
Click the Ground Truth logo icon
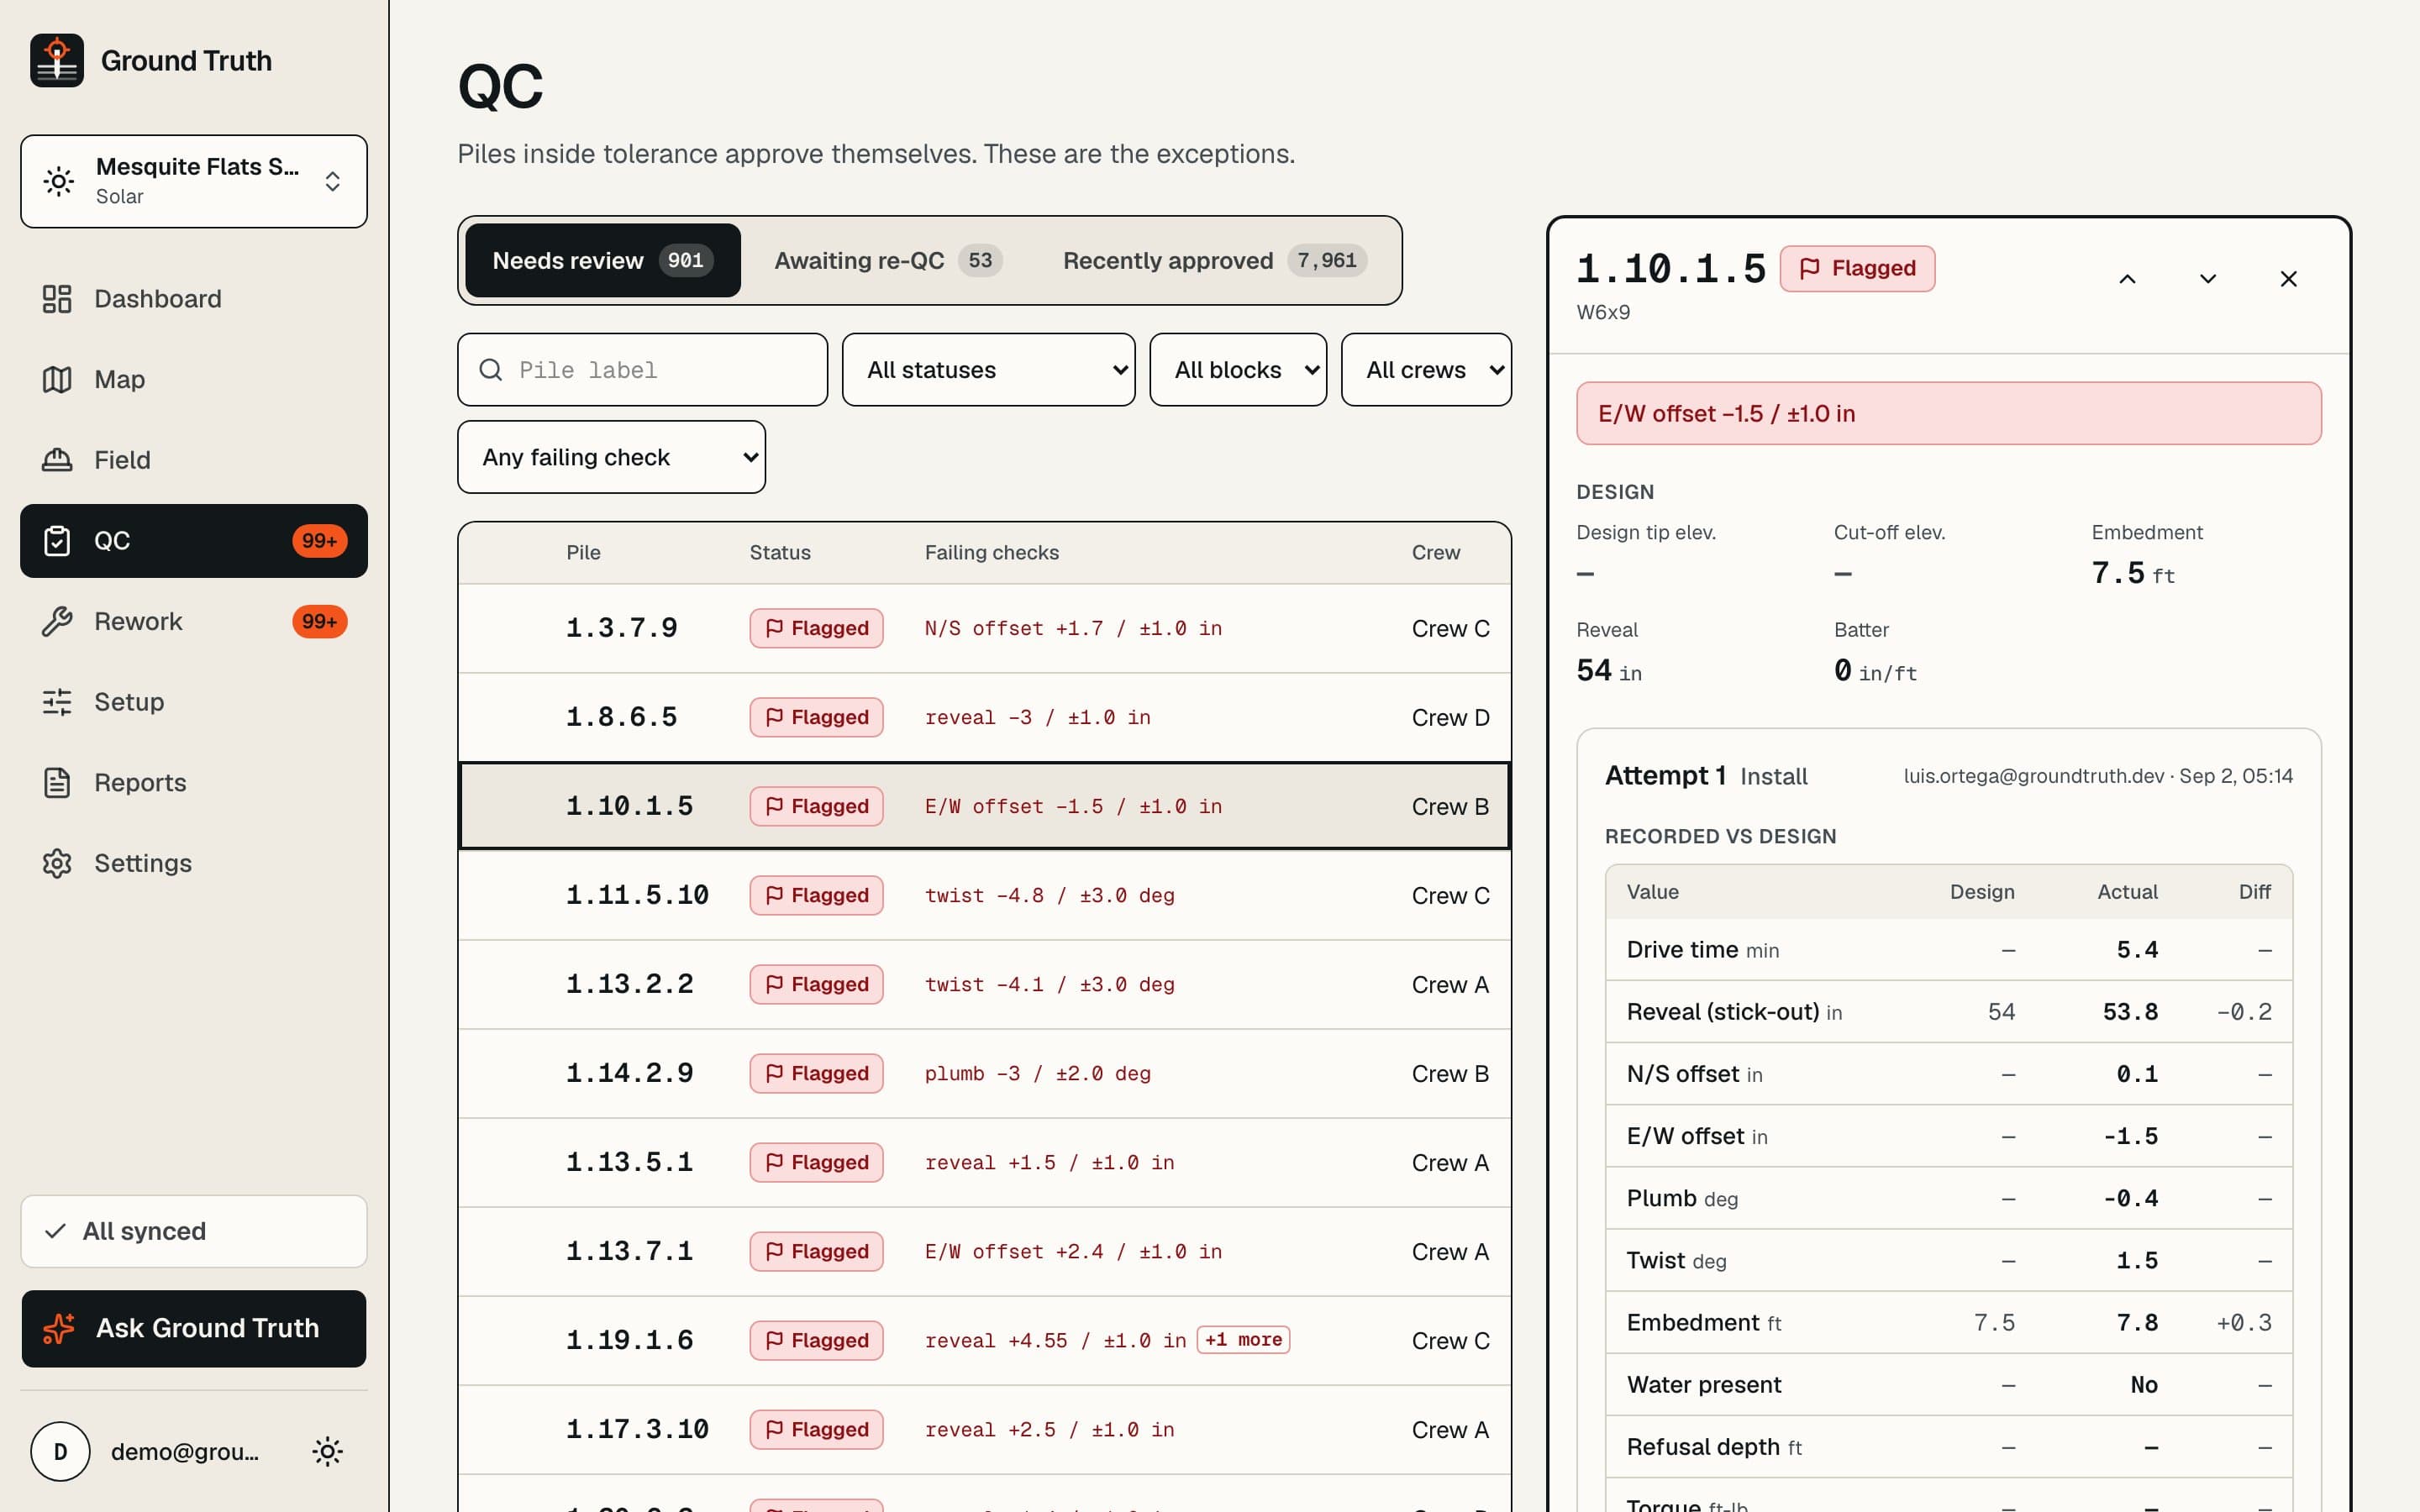pyautogui.click(x=57, y=61)
